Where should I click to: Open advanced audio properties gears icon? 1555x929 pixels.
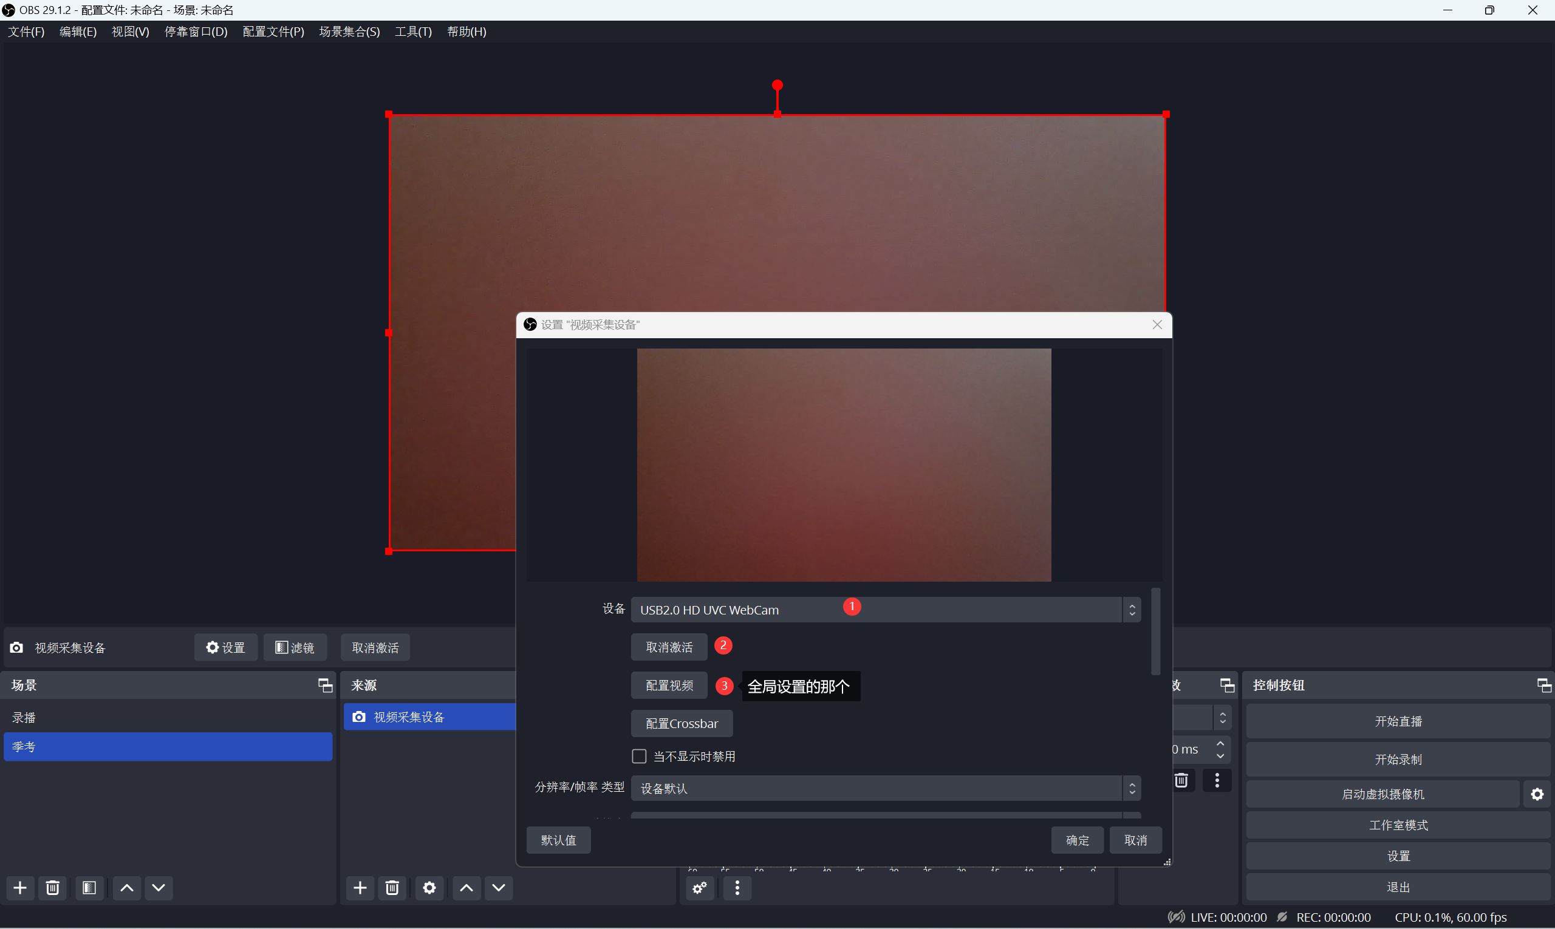700,887
